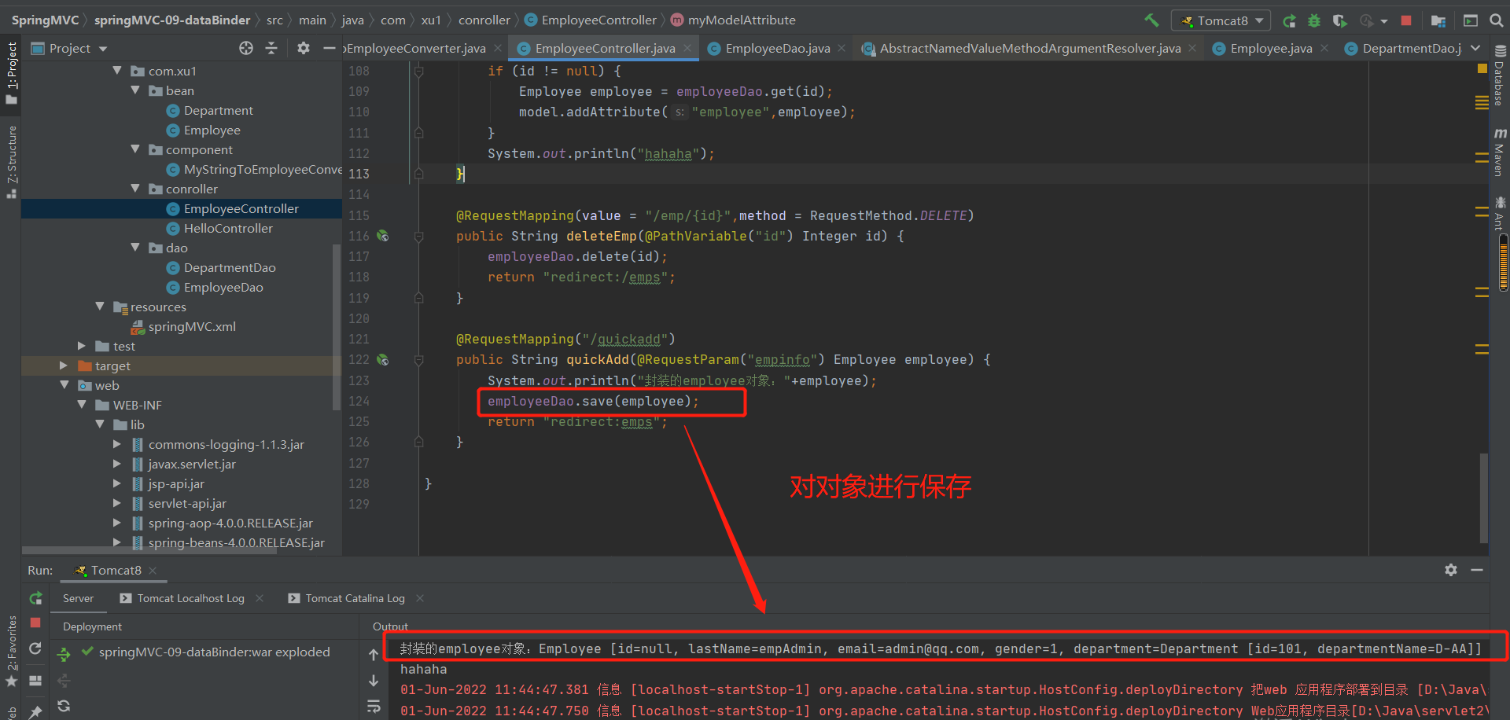Open the Structure tool window sidebar tab
Image resolution: width=1510 pixels, height=720 pixels.
tap(11, 162)
